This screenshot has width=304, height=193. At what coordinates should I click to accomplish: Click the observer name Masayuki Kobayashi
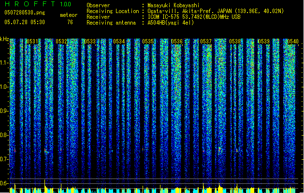click(174, 5)
